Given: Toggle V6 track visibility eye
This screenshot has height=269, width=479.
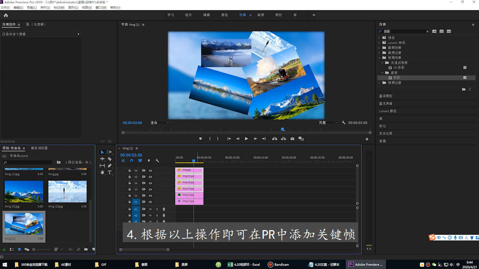Looking at the screenshot, I should click(x=150, y=170).
